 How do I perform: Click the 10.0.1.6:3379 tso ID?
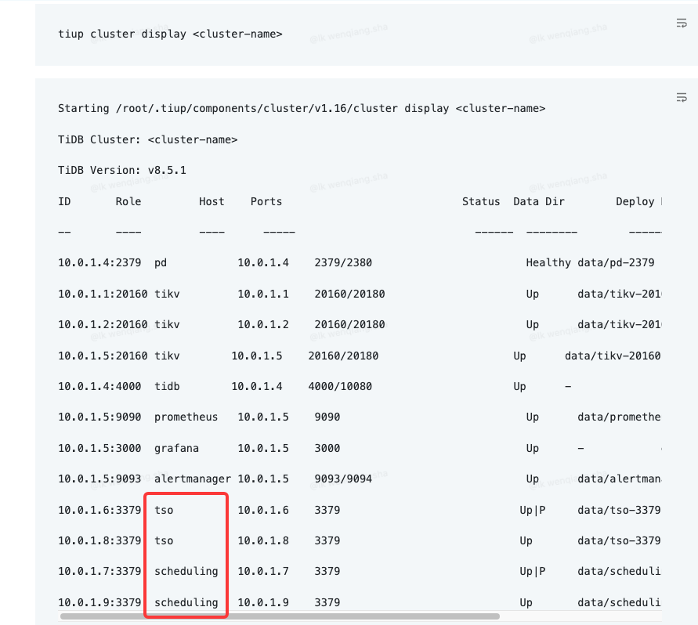[99, 510]
